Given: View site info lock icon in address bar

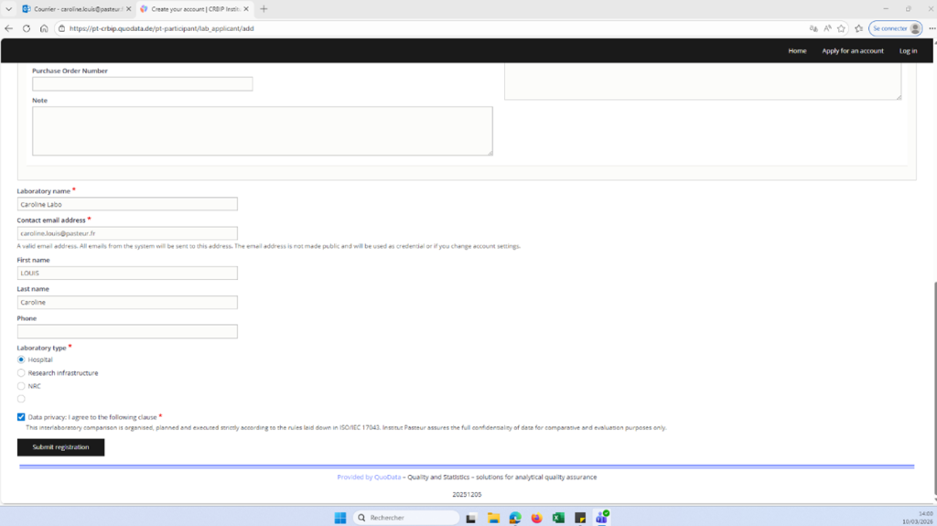Looking at the screenshot, I should point(61,28).
